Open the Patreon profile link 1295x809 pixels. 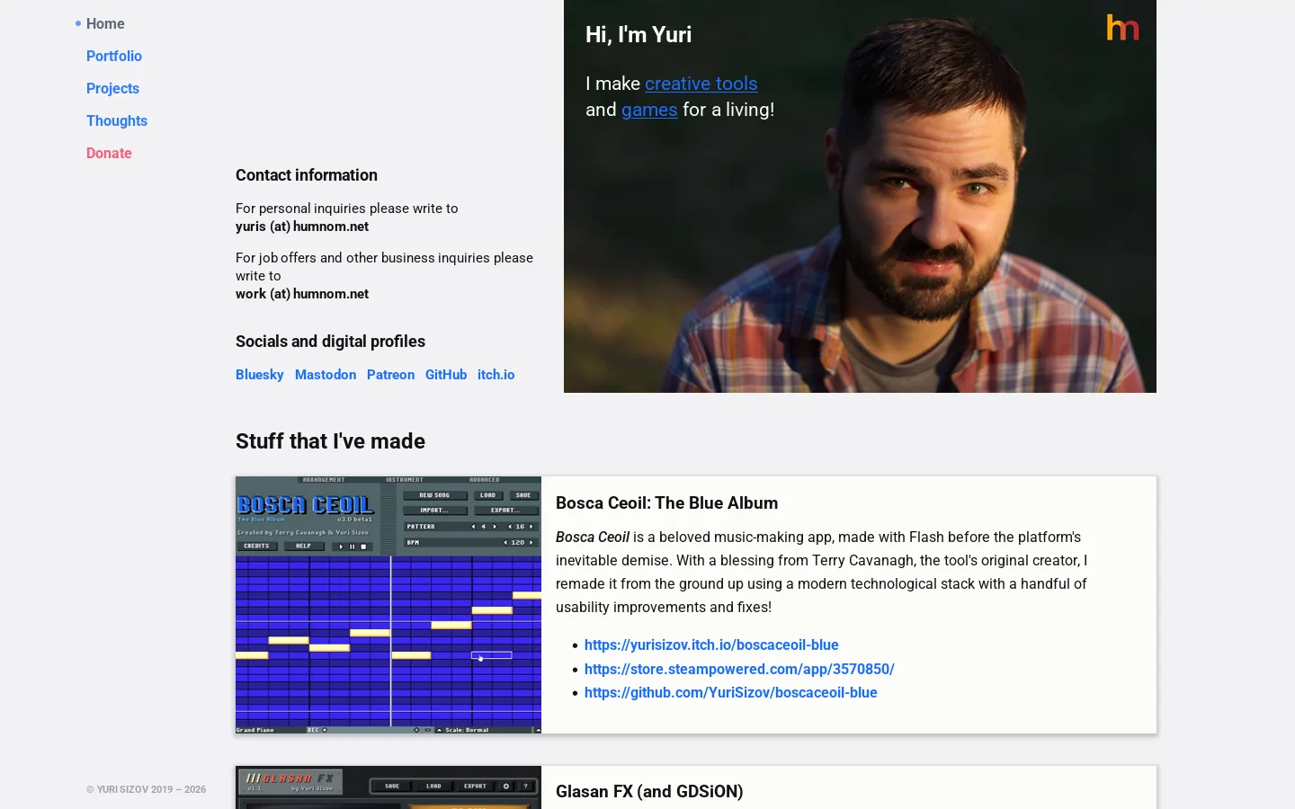pyautogui.click(x=390, y=375)
